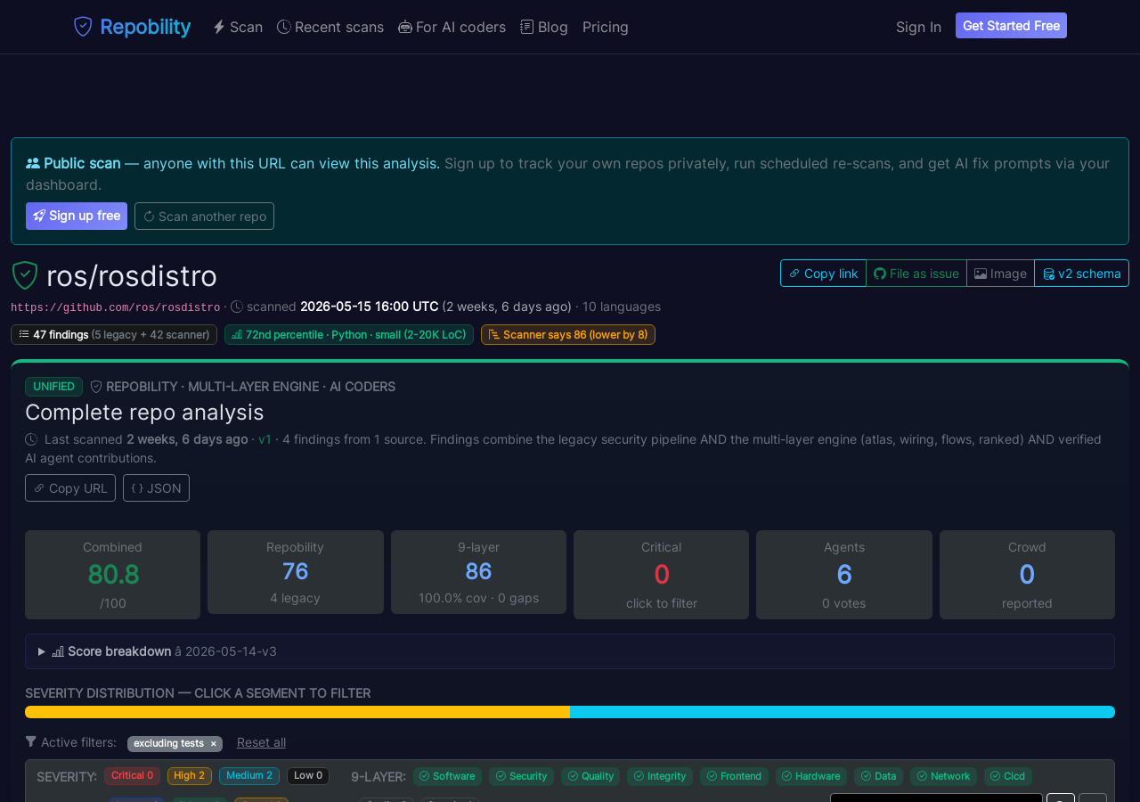Click the Sign up free button
Viewport: 1140px width, 802px height.
[x=77, y=216]
